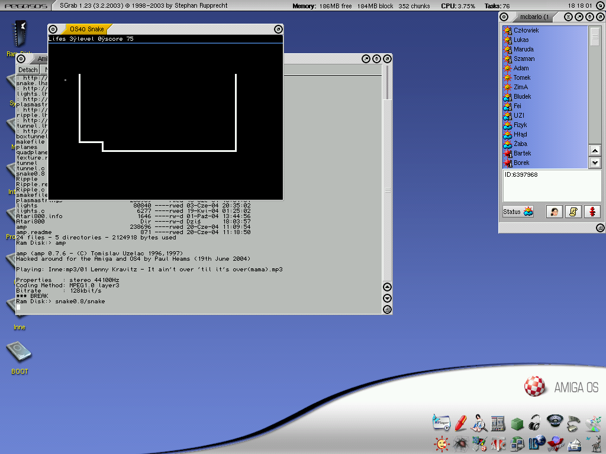
Task: Click contact list scroll up arrow
Action: (x=595, y=151)
